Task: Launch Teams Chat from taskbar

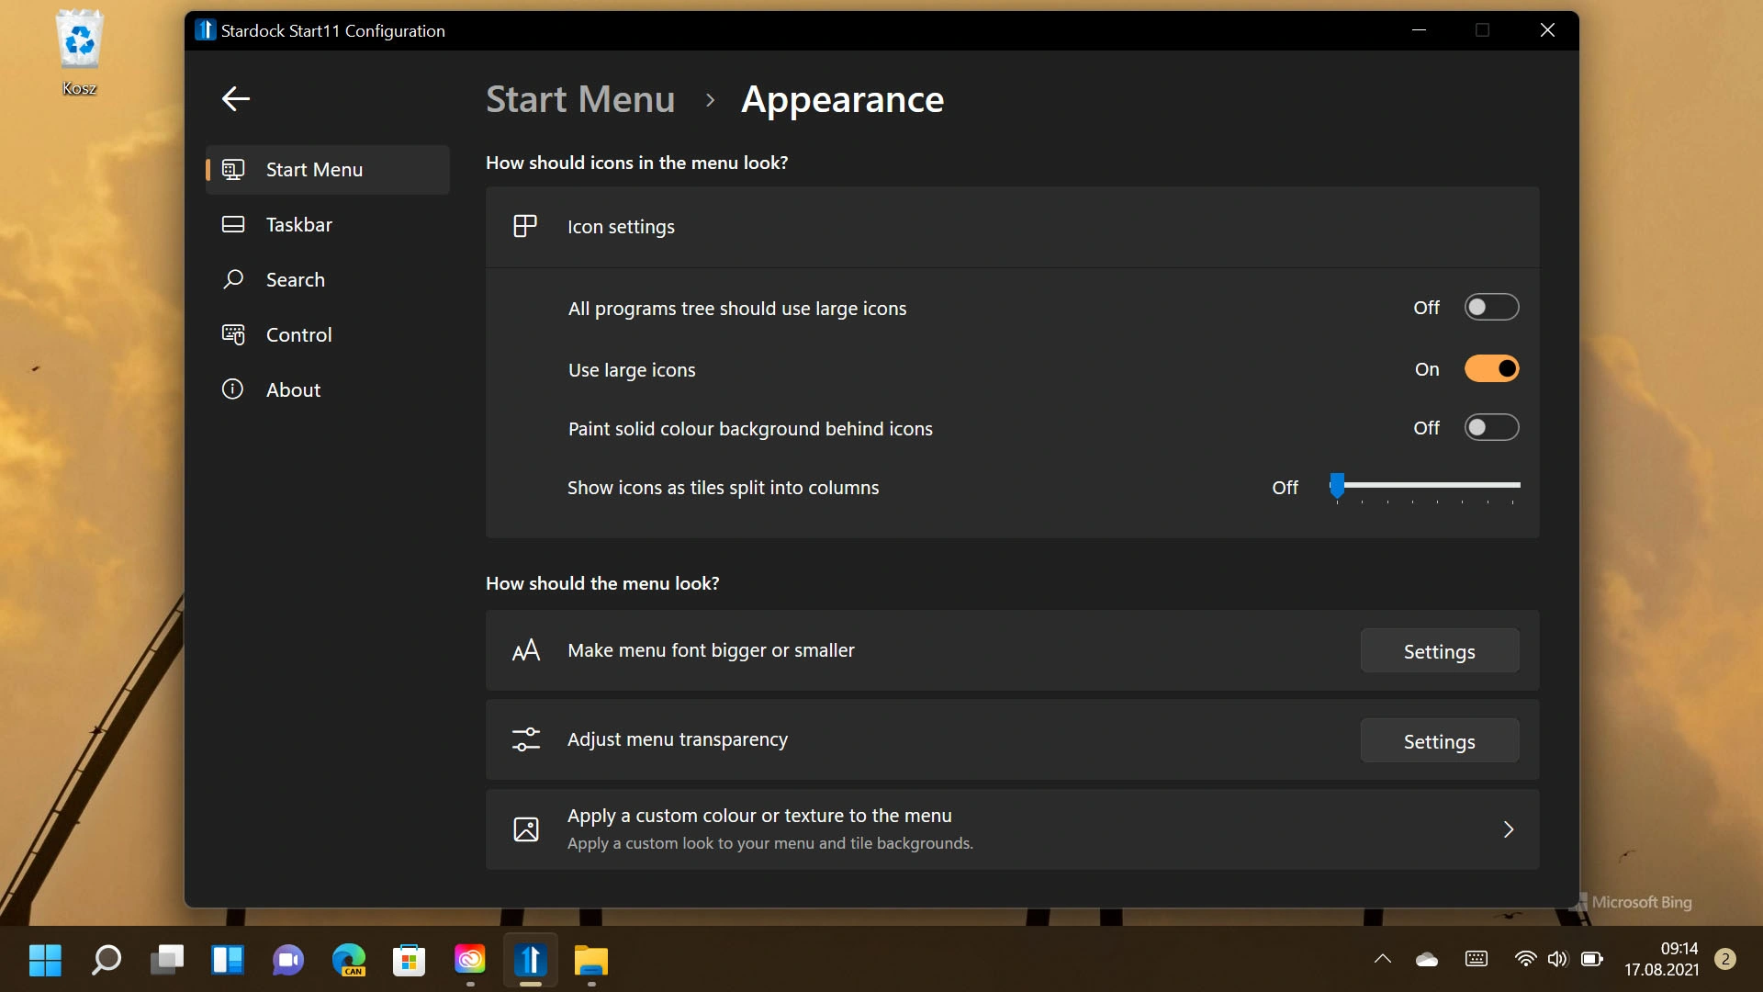Action: pos(288,960)
